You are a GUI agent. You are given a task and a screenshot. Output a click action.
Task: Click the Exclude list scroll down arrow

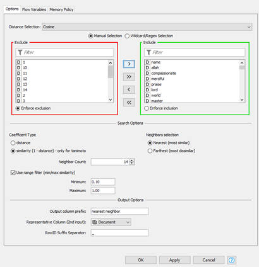point(111,100)
